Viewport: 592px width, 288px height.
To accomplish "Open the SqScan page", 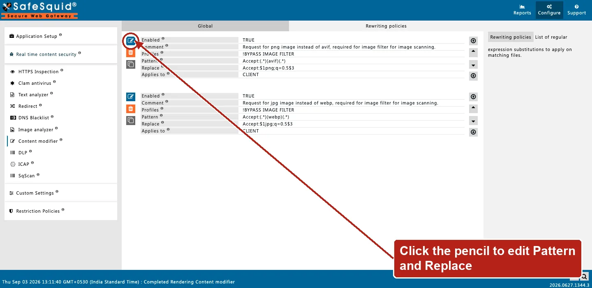I will 26,176.
